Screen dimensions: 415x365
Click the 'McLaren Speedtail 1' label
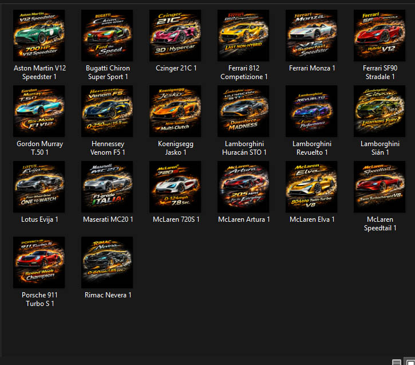click(x=380, y=224)
